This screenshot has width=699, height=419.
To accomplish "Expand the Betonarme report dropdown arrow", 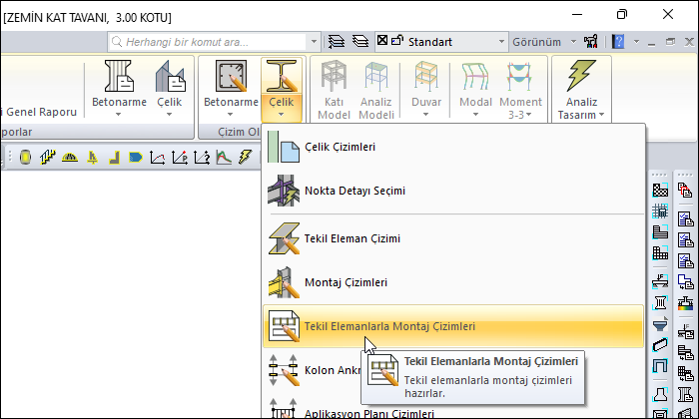I will (118, 115).
